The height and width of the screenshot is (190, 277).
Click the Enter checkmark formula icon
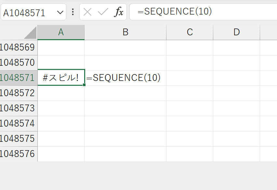click(103, 12)
